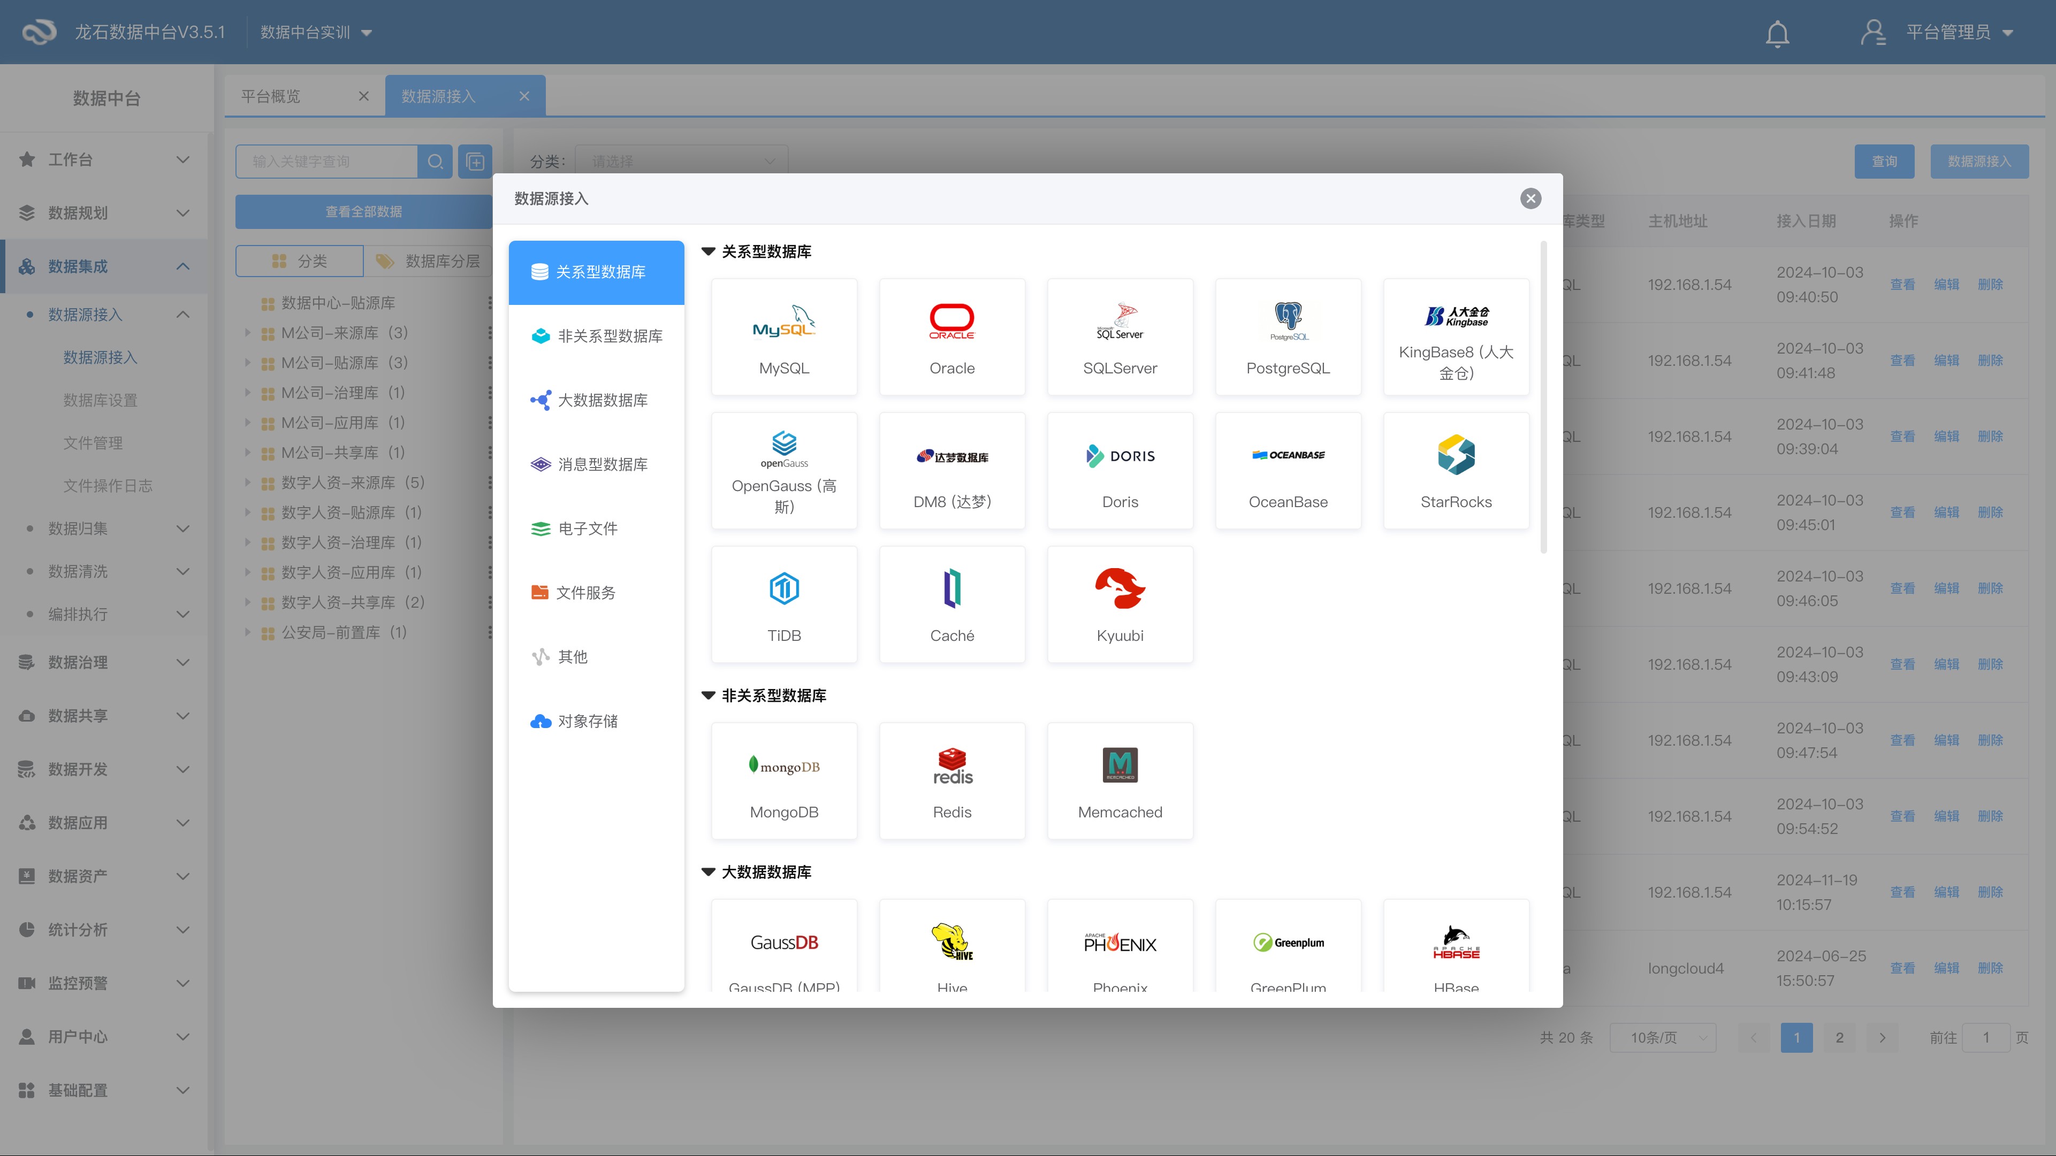This screenshot has width=2056, height=1156.
Task: Open the 分类 filter select box
Action: pos(682,161)
